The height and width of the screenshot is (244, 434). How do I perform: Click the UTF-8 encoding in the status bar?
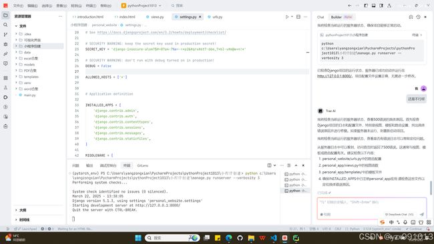click(327, 229)
